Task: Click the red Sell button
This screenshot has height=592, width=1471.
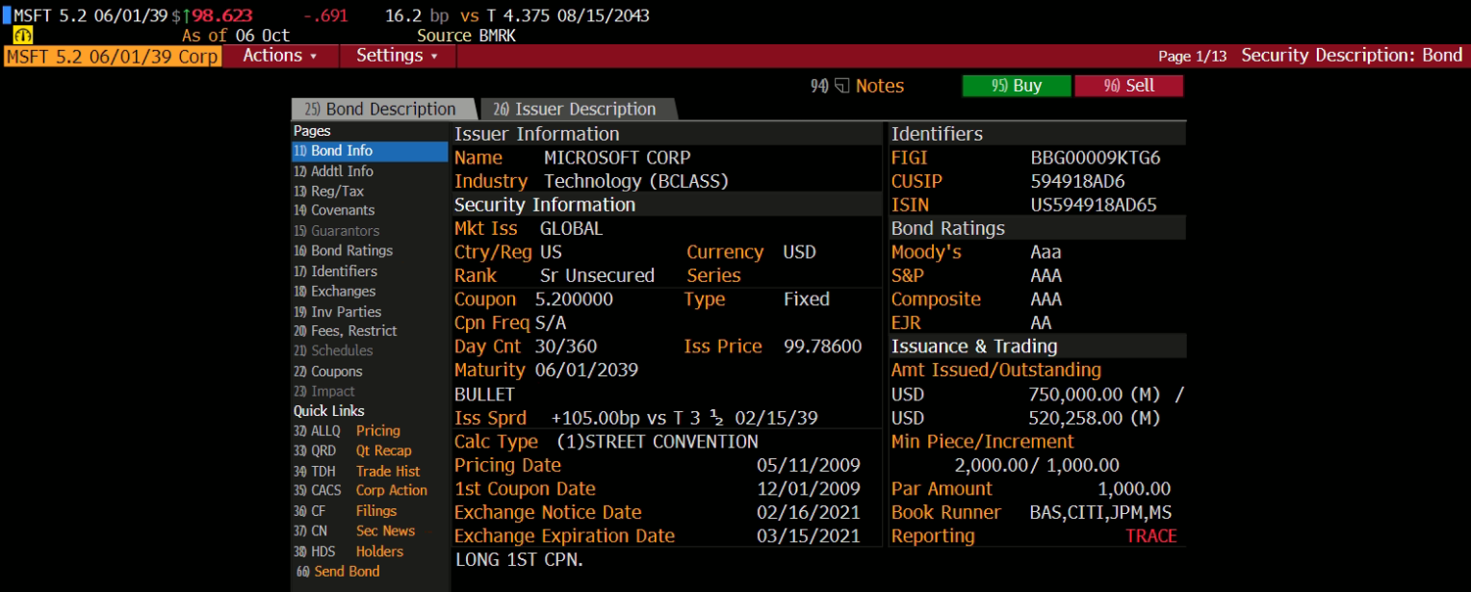Action: tap(1129, 86)
